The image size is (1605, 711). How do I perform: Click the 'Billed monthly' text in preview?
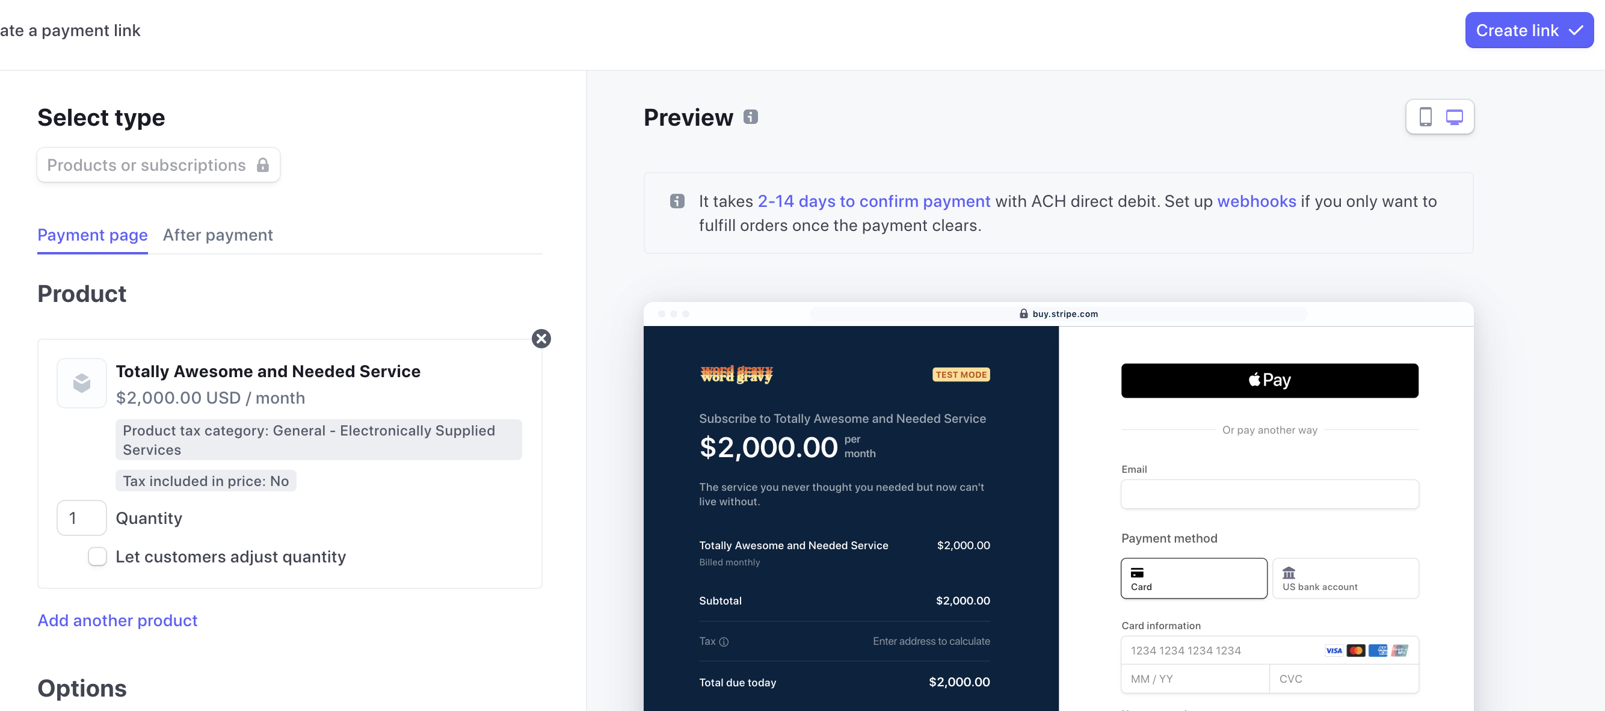(x=729, y=562)
